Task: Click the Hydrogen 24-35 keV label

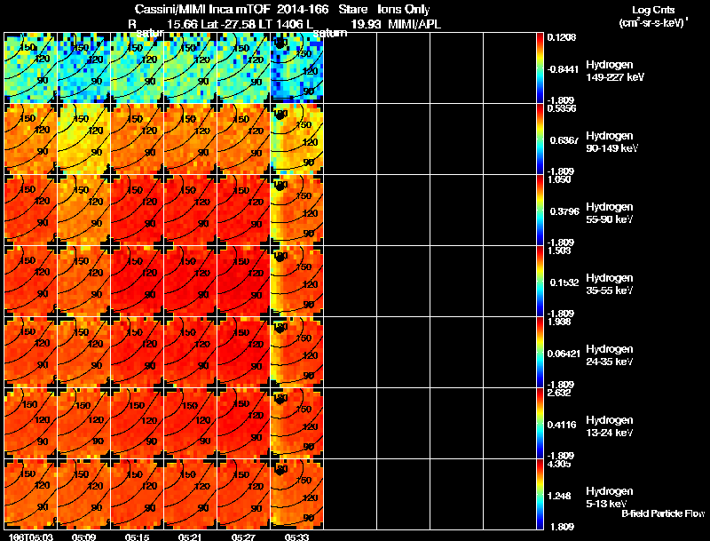Action: [610, 355]
